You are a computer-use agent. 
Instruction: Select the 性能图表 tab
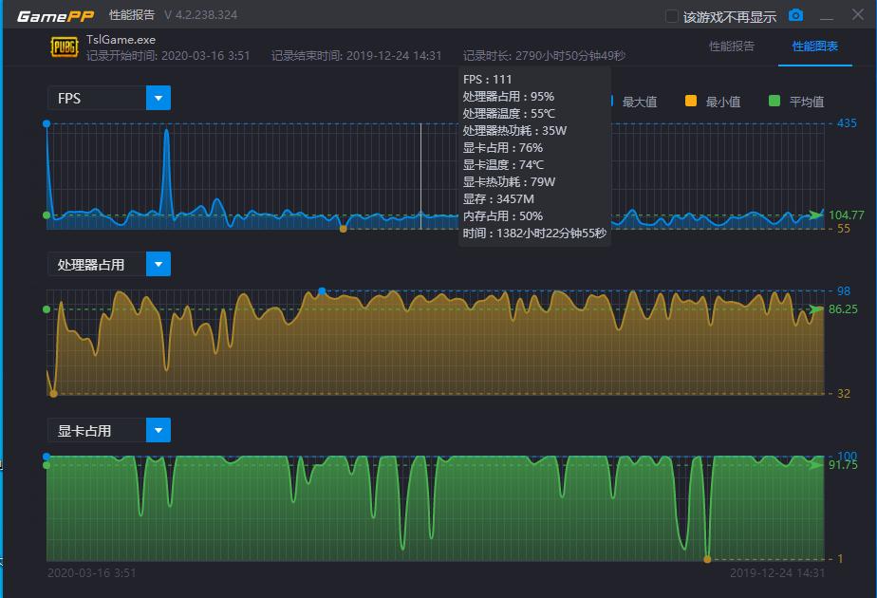tap(813, 45)
